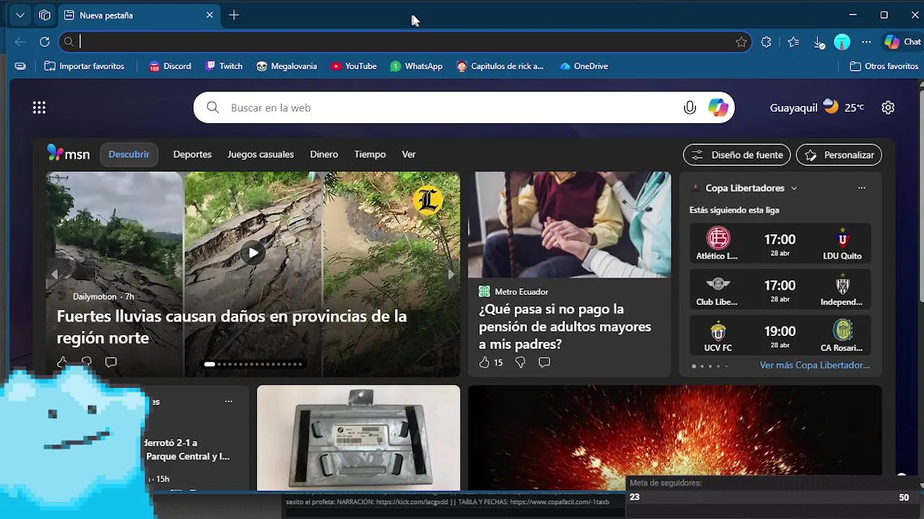Open the Downloads icon

click(x=819, y=43)
